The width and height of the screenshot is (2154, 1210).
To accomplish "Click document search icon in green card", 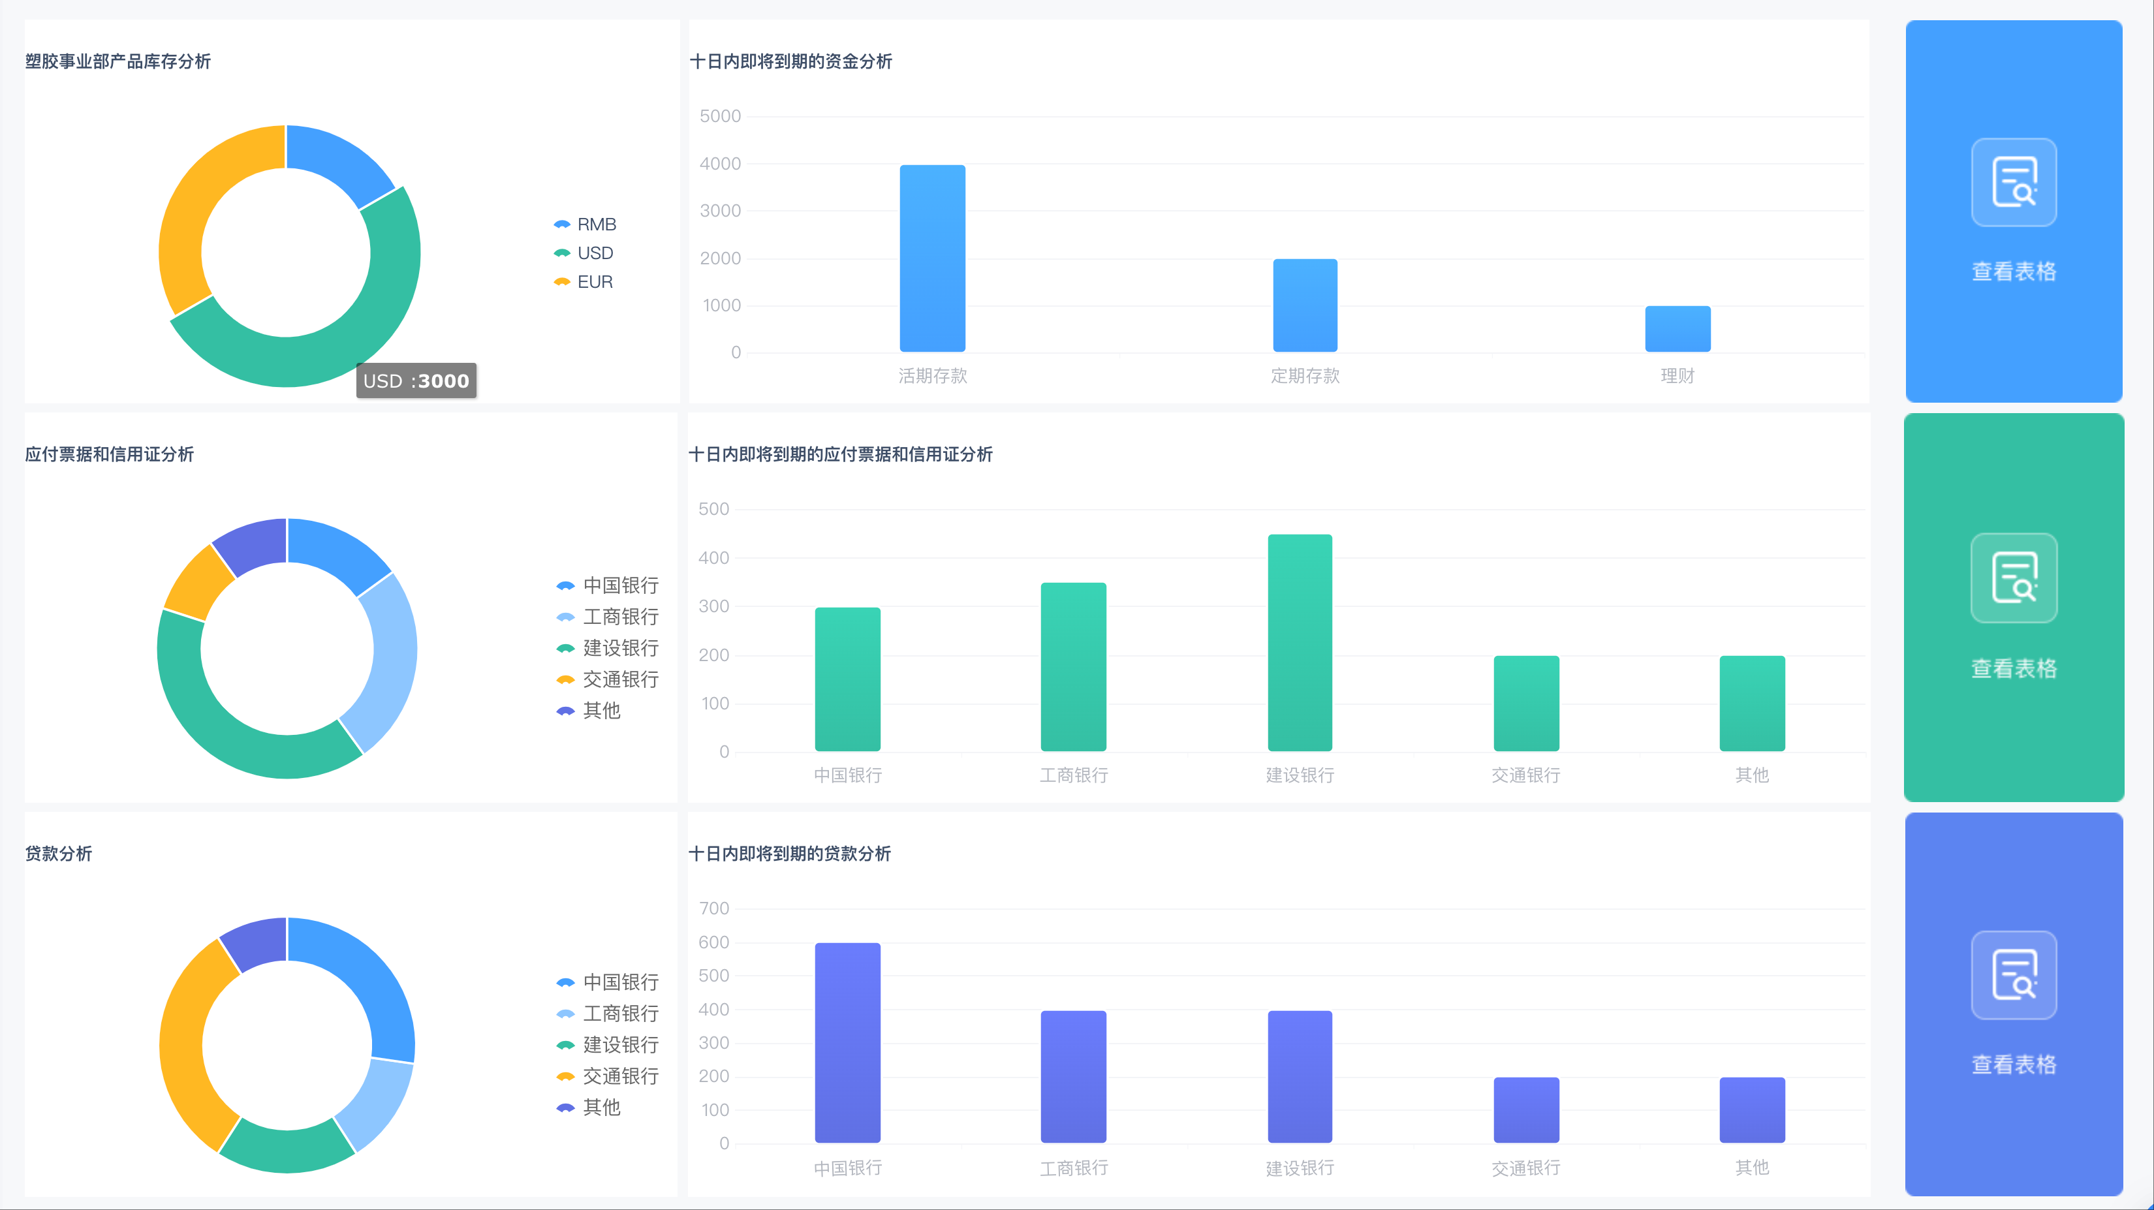I will click(2014, 578).
